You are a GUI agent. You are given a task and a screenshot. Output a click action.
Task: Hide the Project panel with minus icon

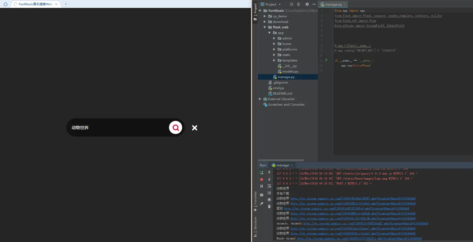click(314, 4)
